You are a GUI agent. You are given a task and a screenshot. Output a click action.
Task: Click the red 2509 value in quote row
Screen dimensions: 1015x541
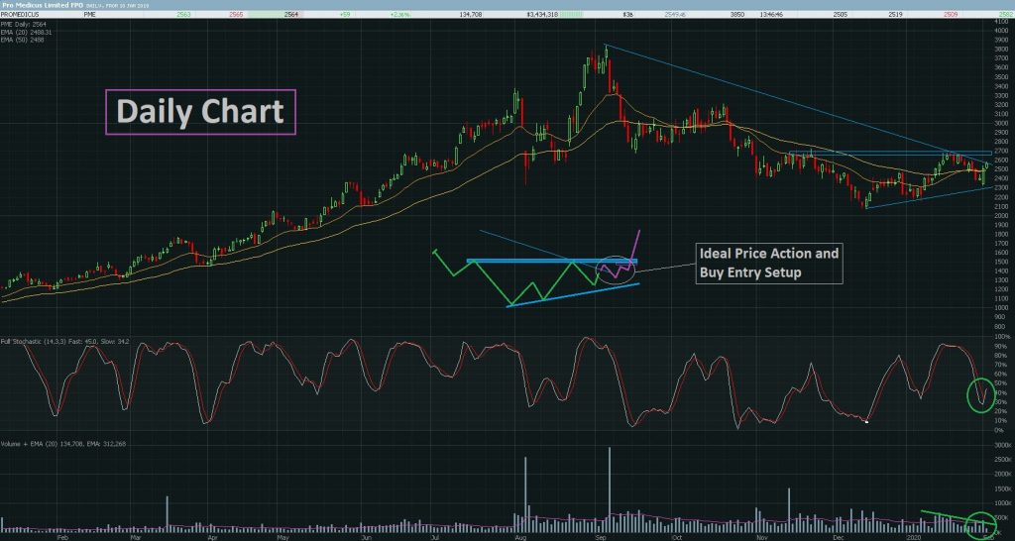951,14
